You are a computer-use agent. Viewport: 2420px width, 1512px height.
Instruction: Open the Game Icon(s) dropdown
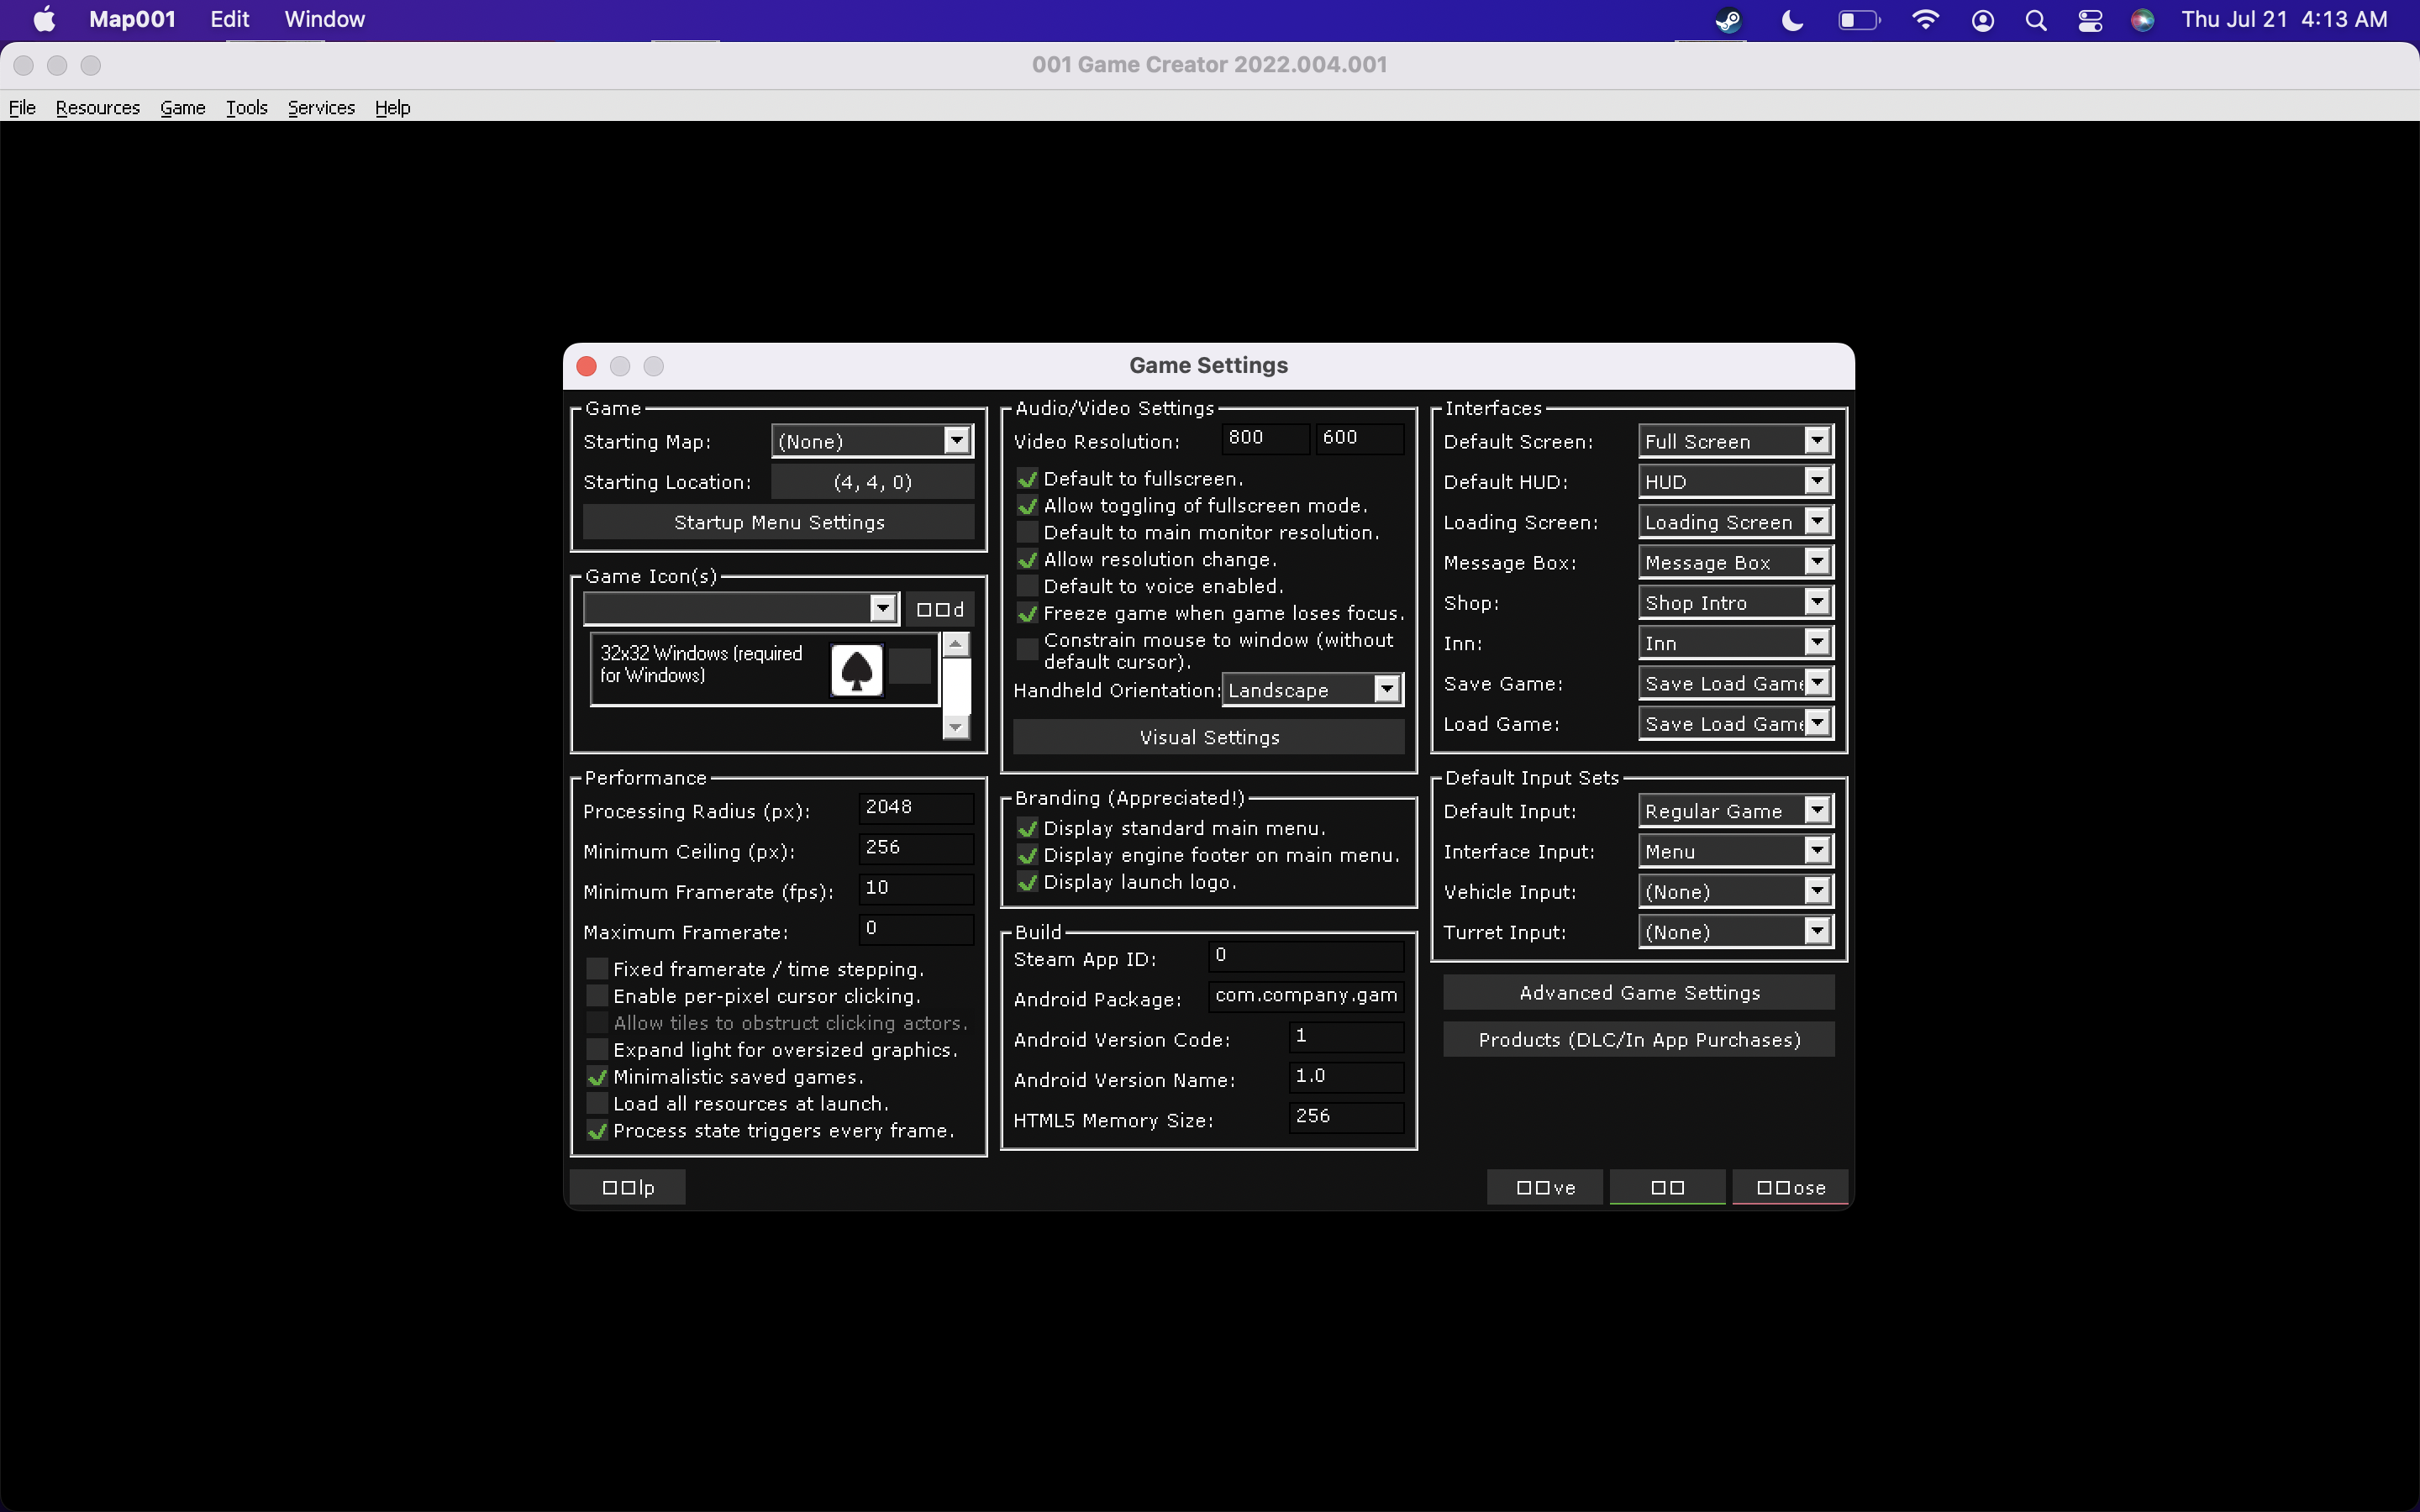coord(740,608)
